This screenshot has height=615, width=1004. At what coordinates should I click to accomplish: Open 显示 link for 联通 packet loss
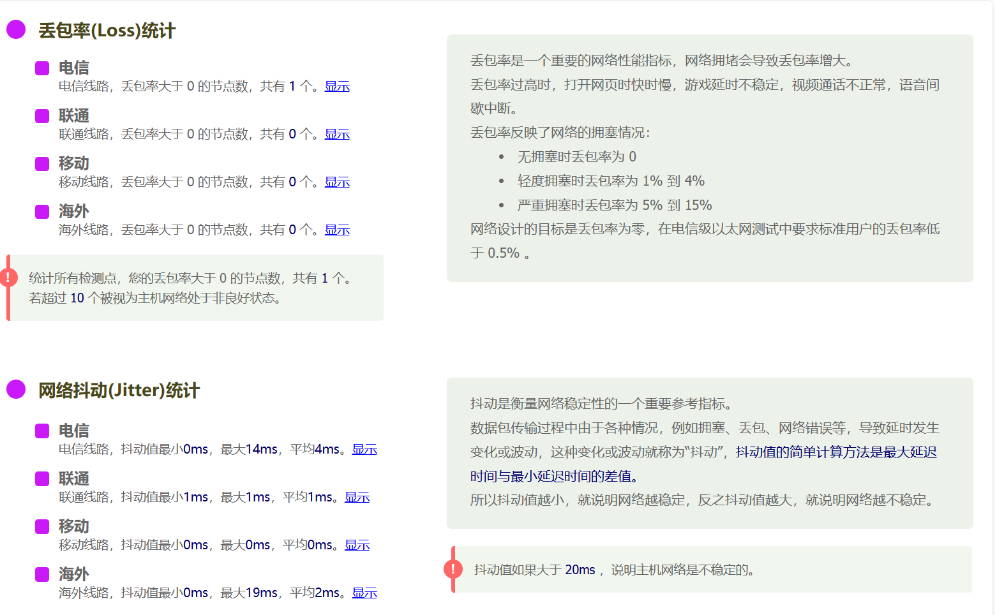point(337,134)
